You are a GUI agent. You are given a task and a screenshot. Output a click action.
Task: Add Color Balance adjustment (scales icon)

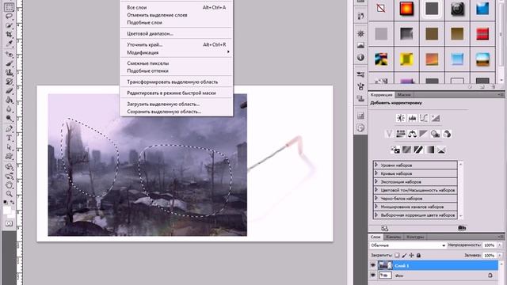[x=412, y=134]
